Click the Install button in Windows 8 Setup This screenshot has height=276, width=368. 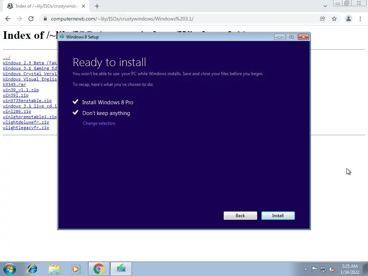coord(278,216)
